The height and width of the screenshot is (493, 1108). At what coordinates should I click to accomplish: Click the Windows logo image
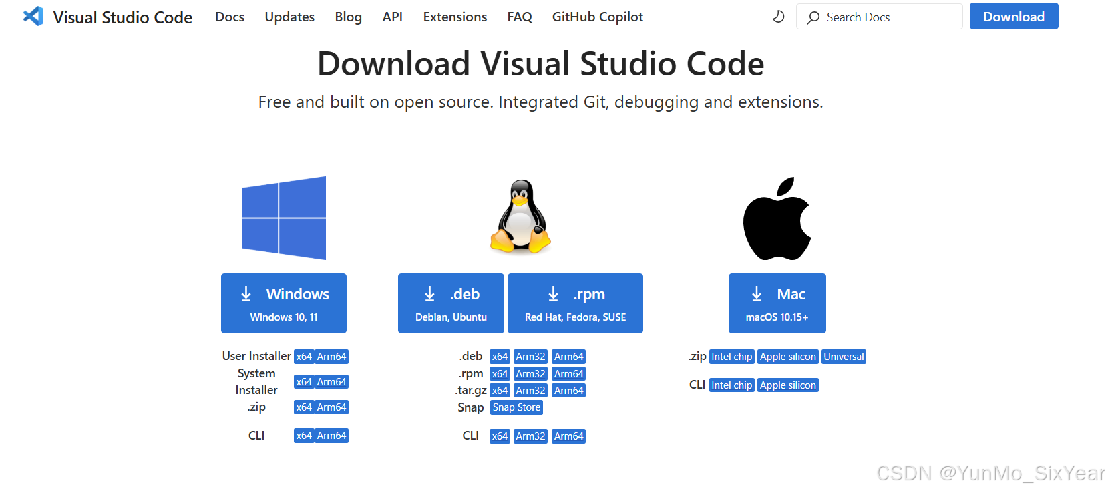click(284, 218)
